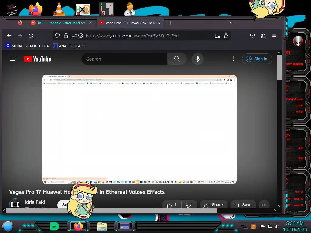The image size is (311, 233).
Task: Open the tracking protection shield icon
Action: [57, 36]
